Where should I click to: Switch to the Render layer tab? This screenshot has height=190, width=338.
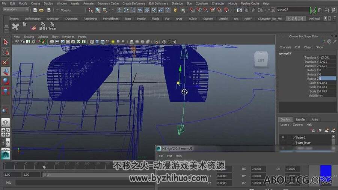click(300, 119)
